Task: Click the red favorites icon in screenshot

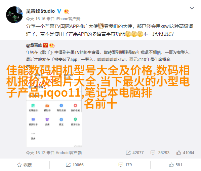Action: click(75, 105)
